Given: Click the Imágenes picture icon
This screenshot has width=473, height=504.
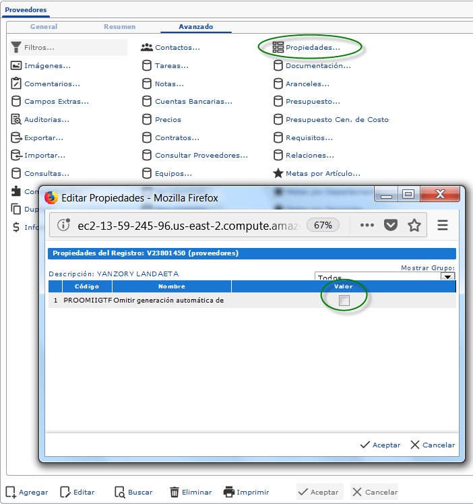Looking at the screenshot, I should point(16,65).
